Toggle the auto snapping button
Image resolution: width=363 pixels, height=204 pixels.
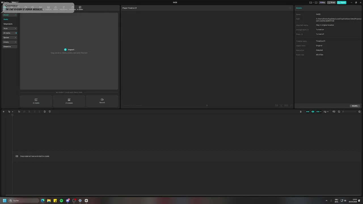(313, 112)
